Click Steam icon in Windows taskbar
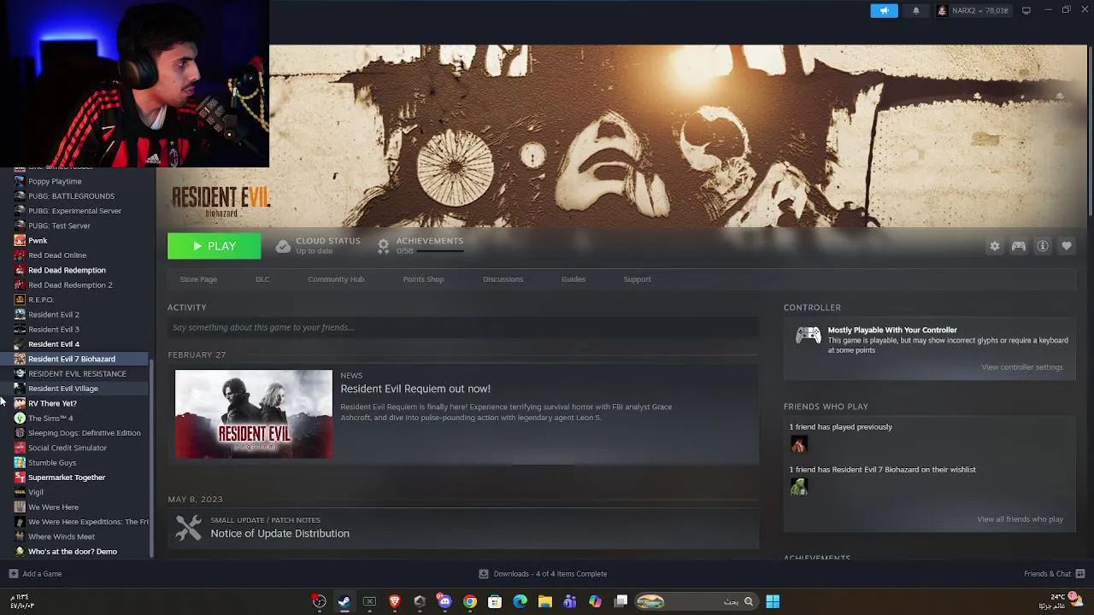 (x=344, y=601)
